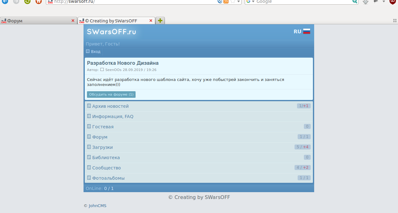This screenshot has width=398, height=213.
Task: Click the browser back arrow button
Action: [x=5, y=1]
